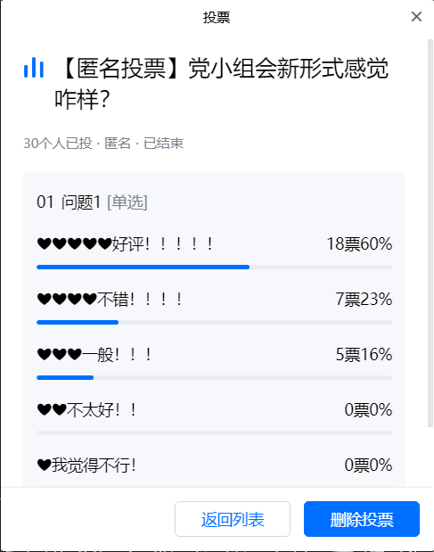Click the 23% progress bar for 不错
Image resolution: width=434 pixels, height=552 pixels.
click(x=214, y=323)
